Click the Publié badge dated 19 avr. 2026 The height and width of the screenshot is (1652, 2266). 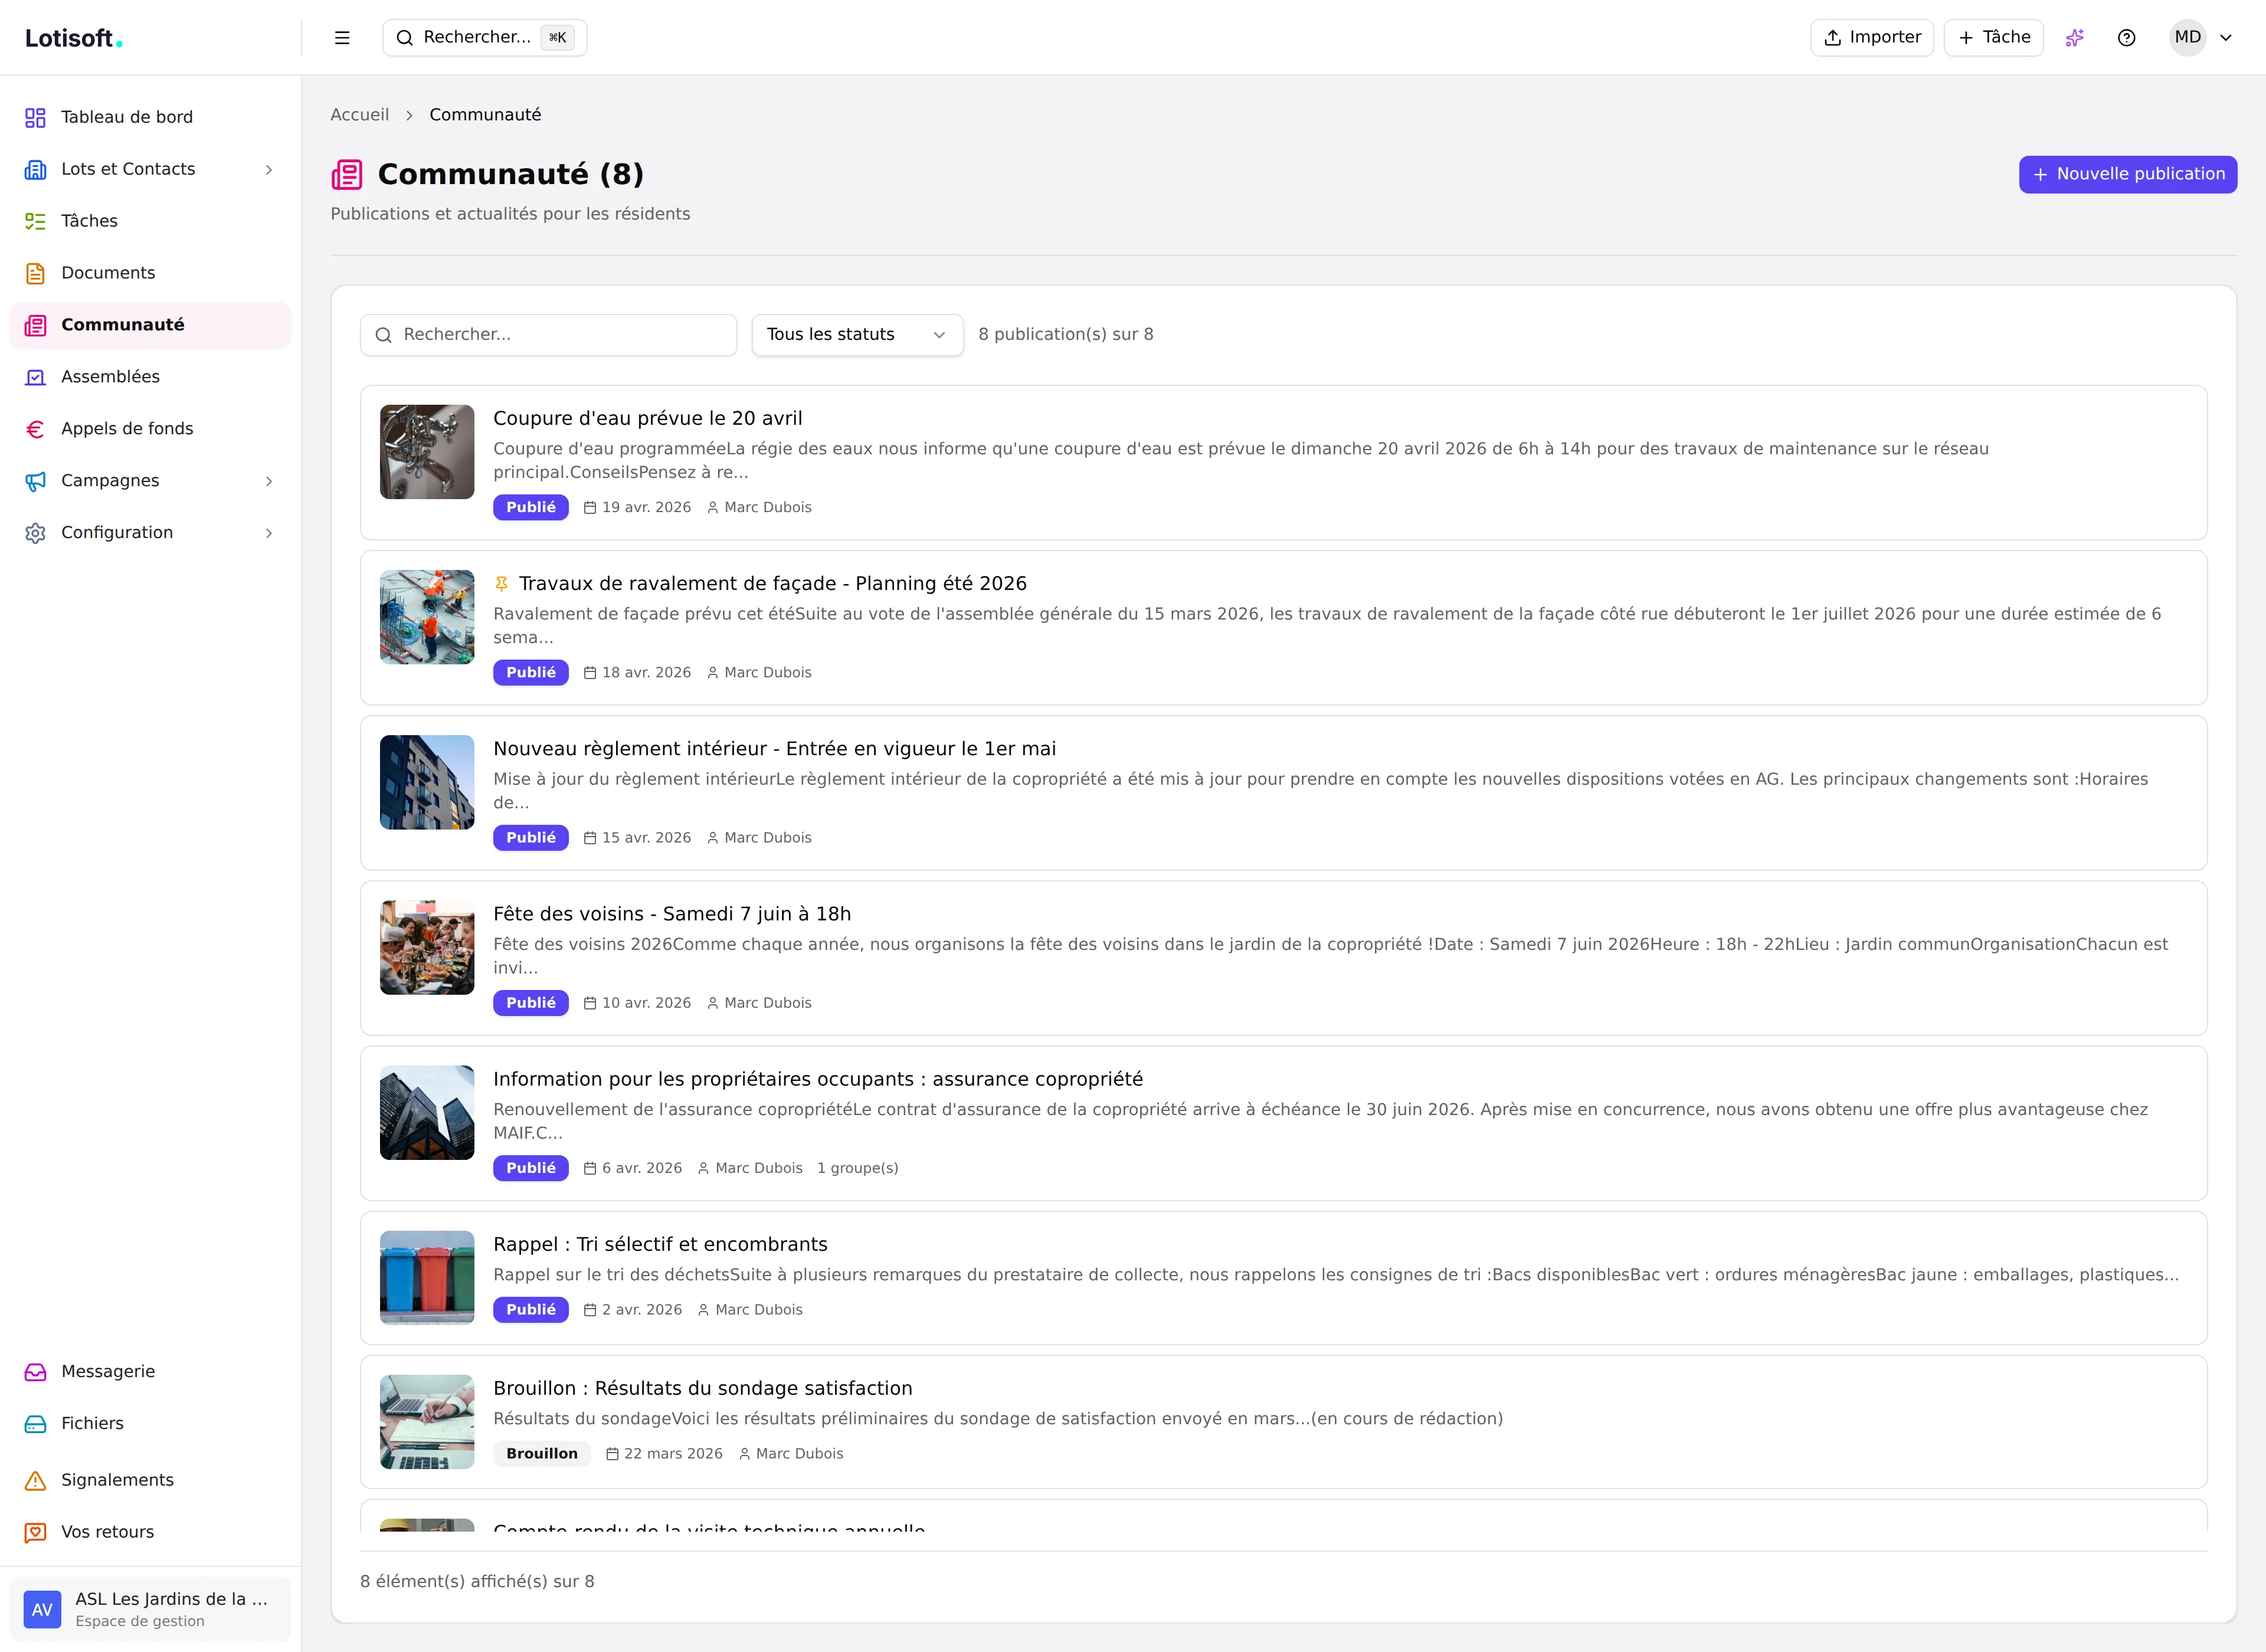(x=531, y=507)
